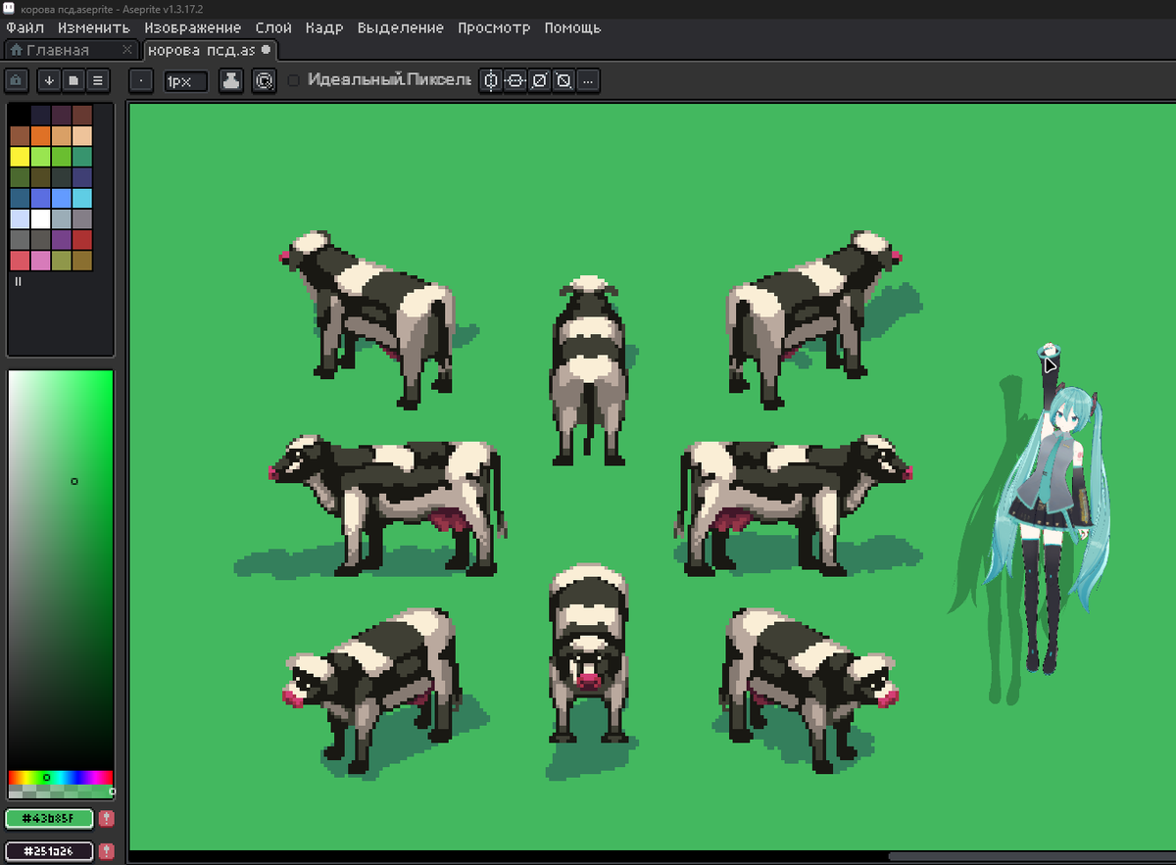Pick the black palette swatch
This screenshot has height=865, width=1176.
(x=20, y=116)
